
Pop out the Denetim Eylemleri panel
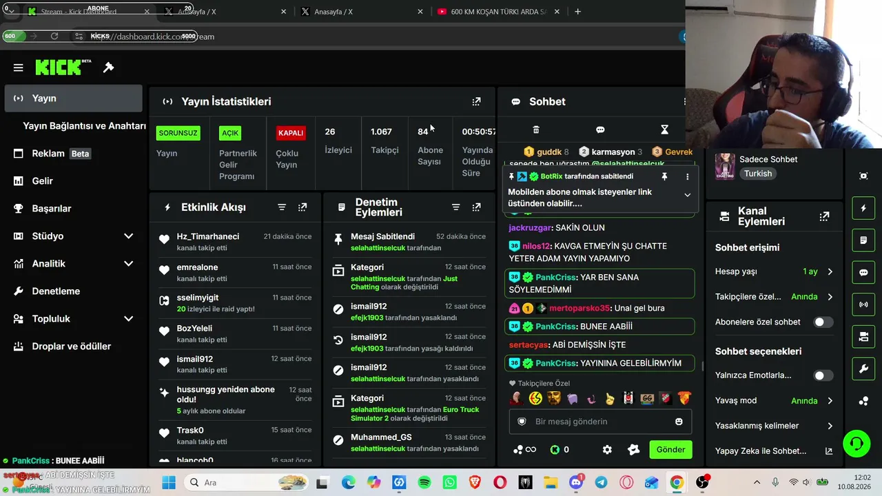tap(476, 207)
